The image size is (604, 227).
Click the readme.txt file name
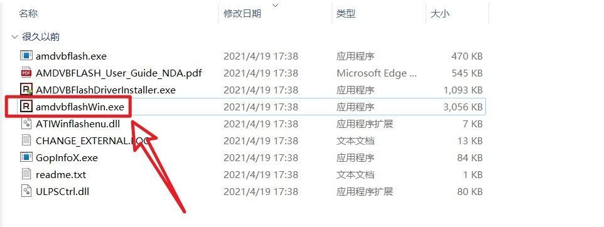click(x=61, y=175)
